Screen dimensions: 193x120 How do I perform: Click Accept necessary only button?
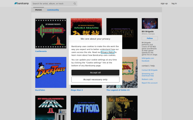96,80
